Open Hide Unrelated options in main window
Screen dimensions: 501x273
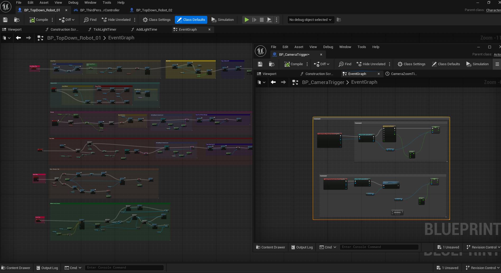135,20
